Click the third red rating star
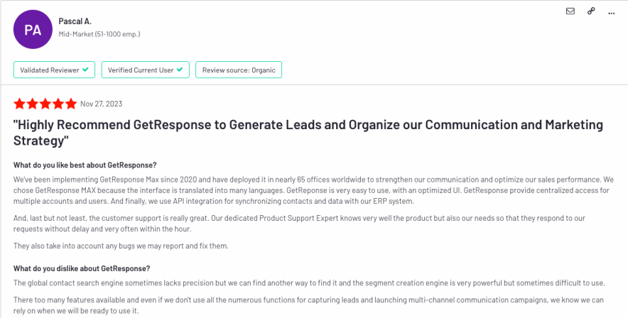Image resolution: width=628 pixels, height=318 pixels. point(45,104)
